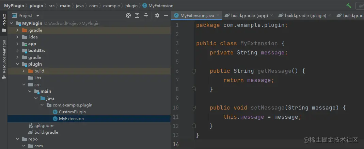The image size is (364, 149).
Task: Open the Project panel settings gear
Action: [x=157, y=16]
